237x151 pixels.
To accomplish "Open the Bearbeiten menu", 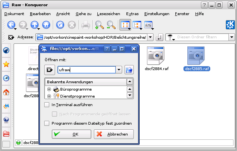I will click(x=40, y=14).
